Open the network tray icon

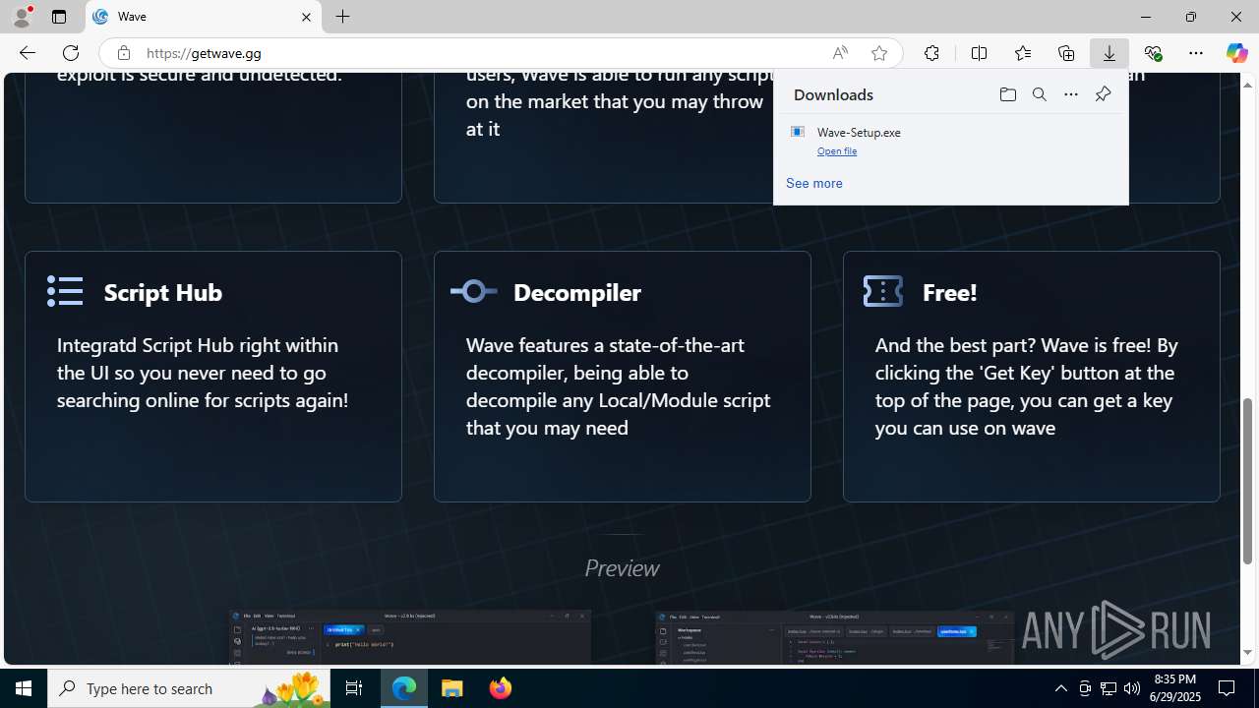(1109, 688)
